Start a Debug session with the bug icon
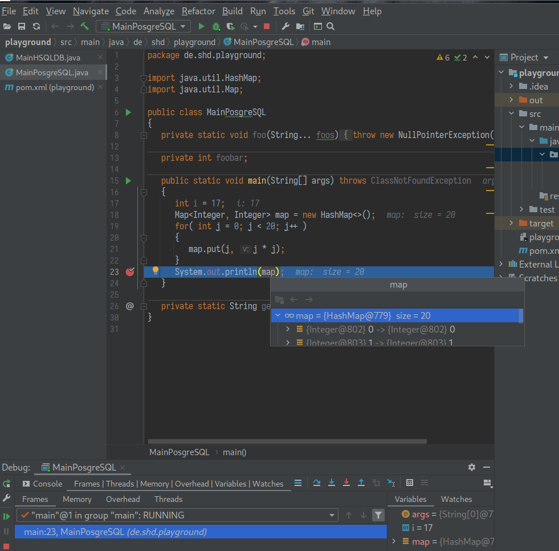This screenshot has height=551, width=559. pyautogui.click(x=217, y=26)
